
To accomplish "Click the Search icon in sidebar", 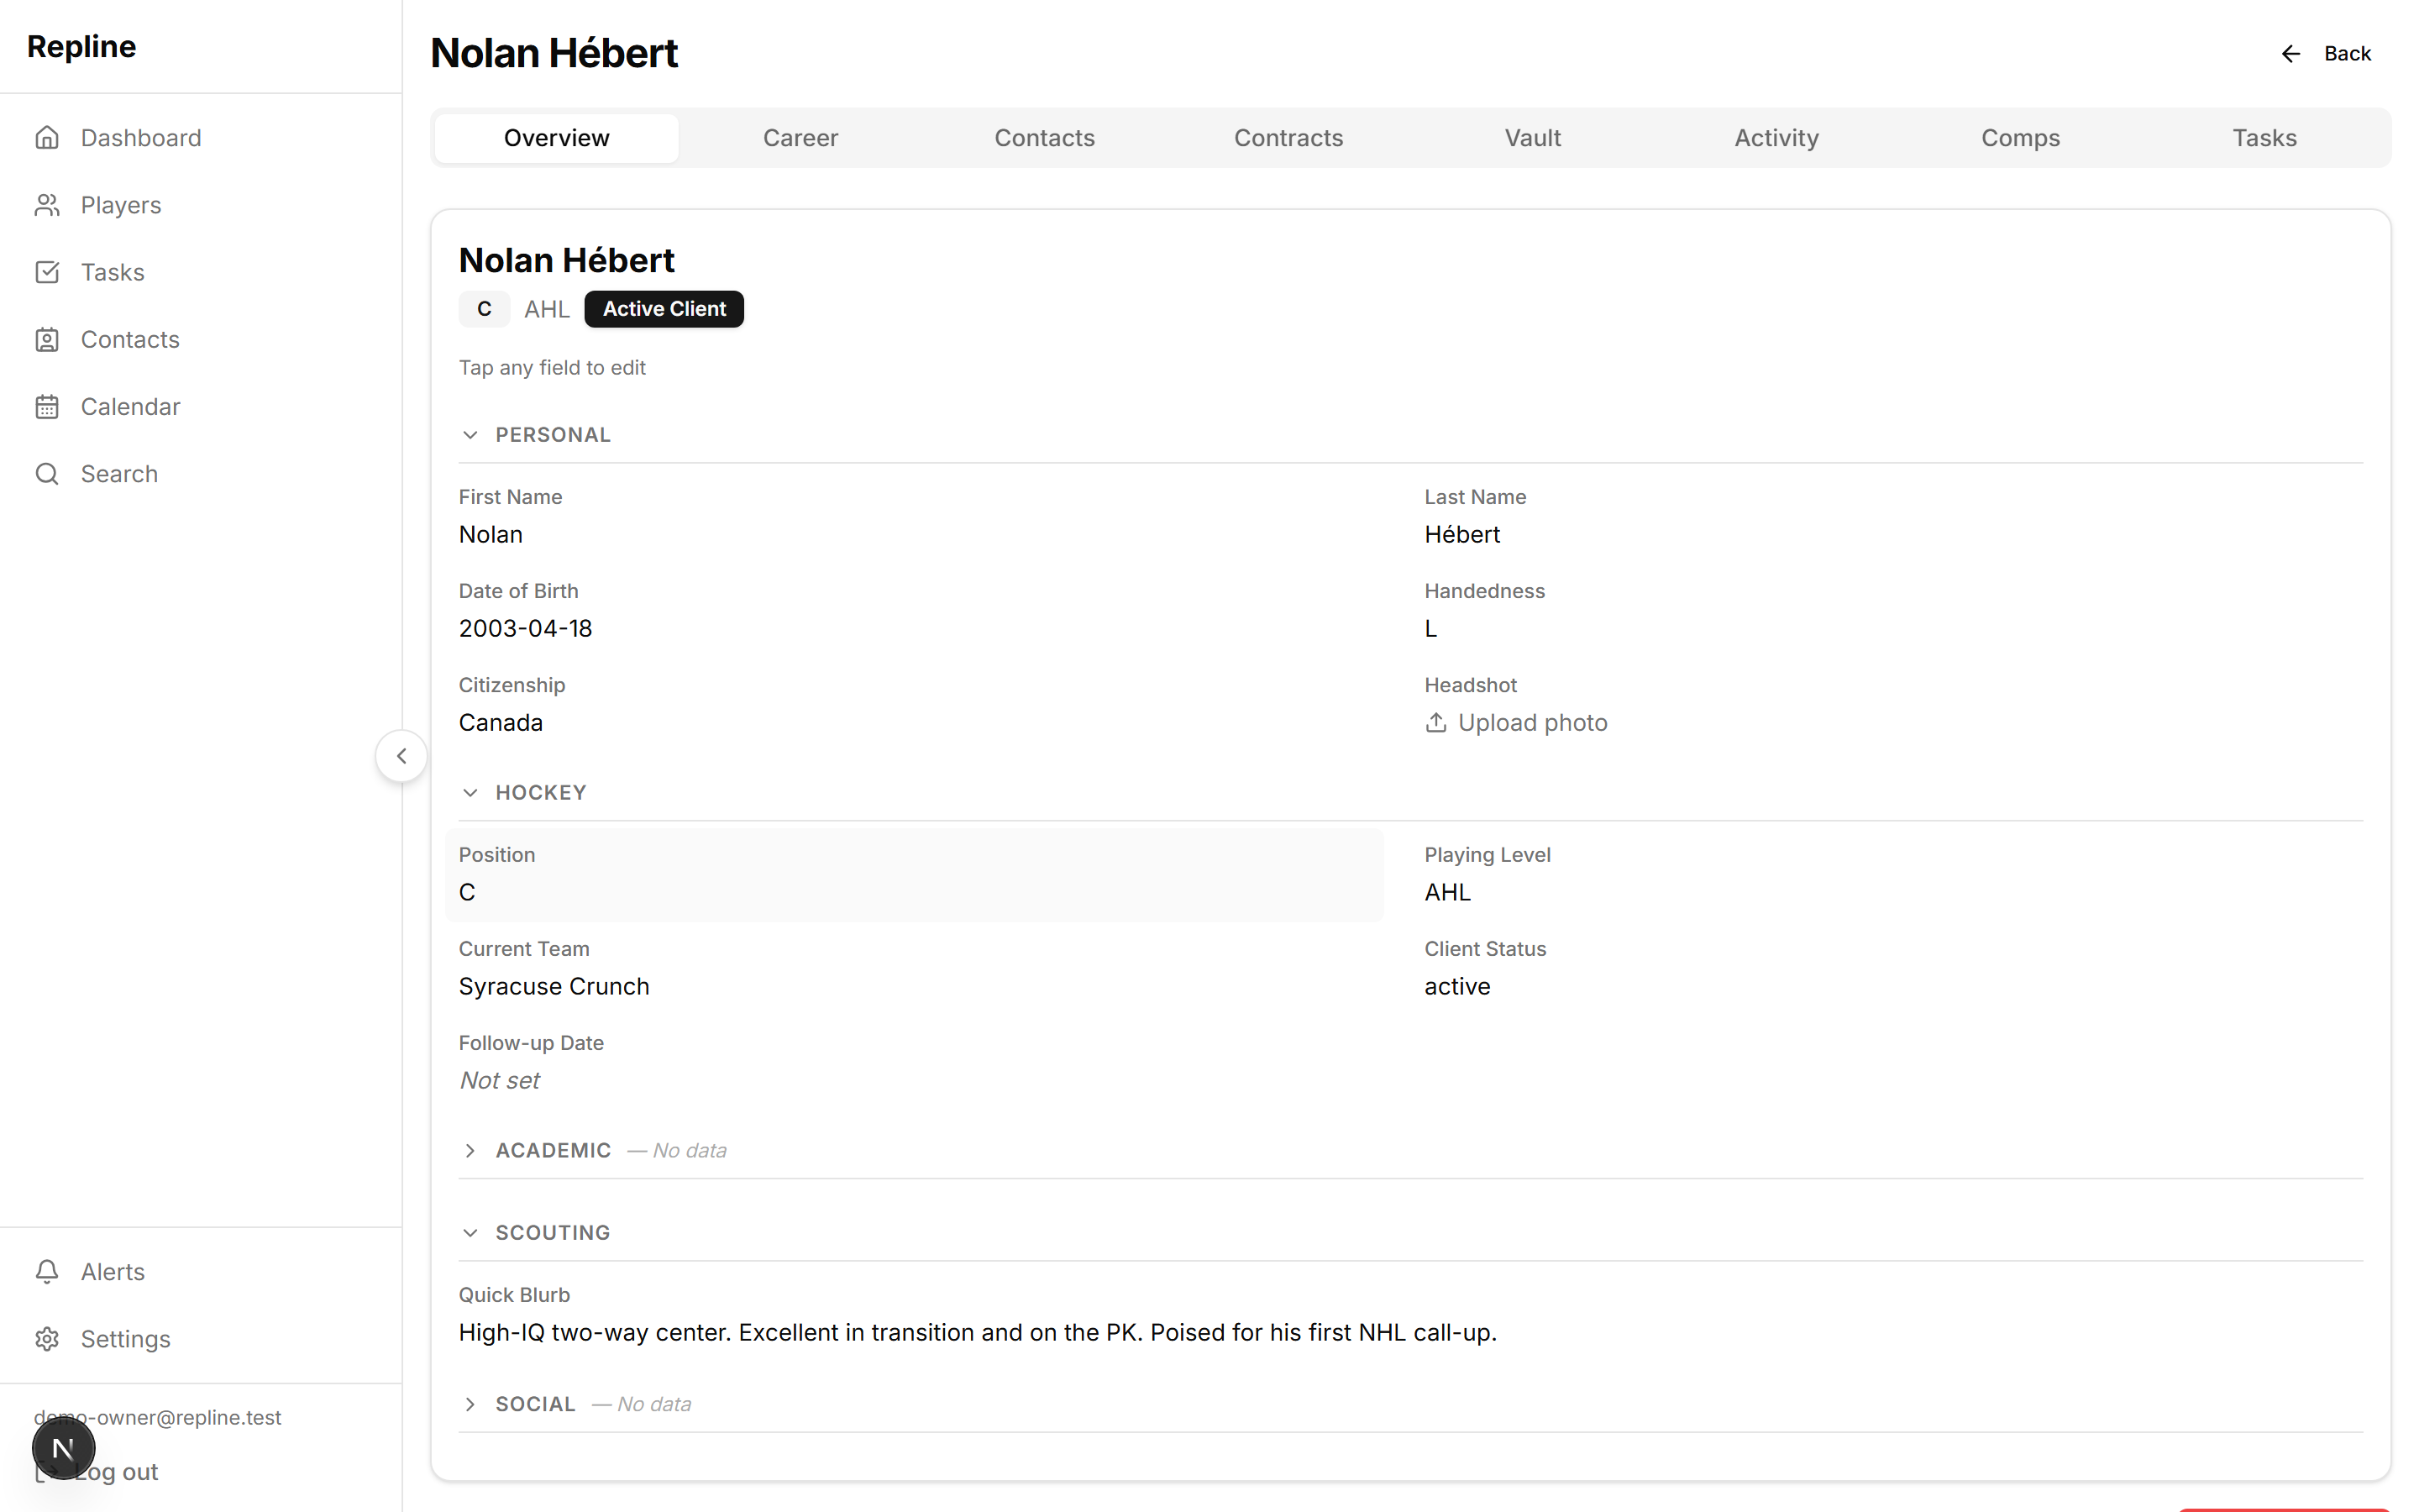I will point(47,473).
